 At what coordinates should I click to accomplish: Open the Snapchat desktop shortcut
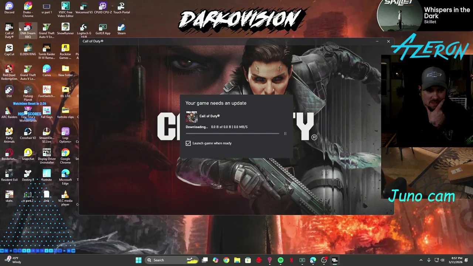pos(28,155)
